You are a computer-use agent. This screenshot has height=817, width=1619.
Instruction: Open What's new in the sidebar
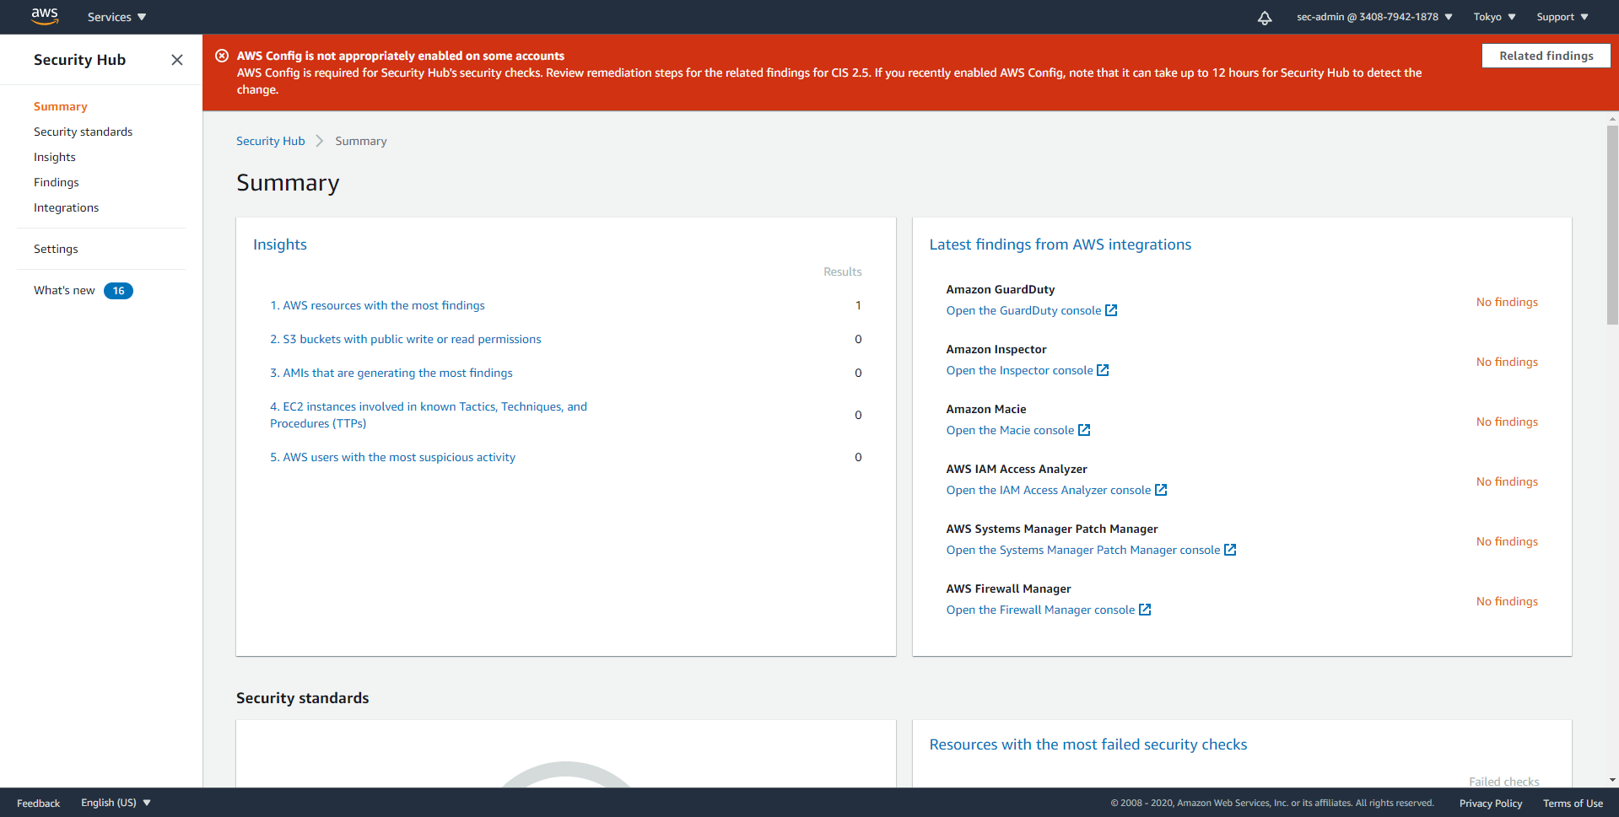64,290
